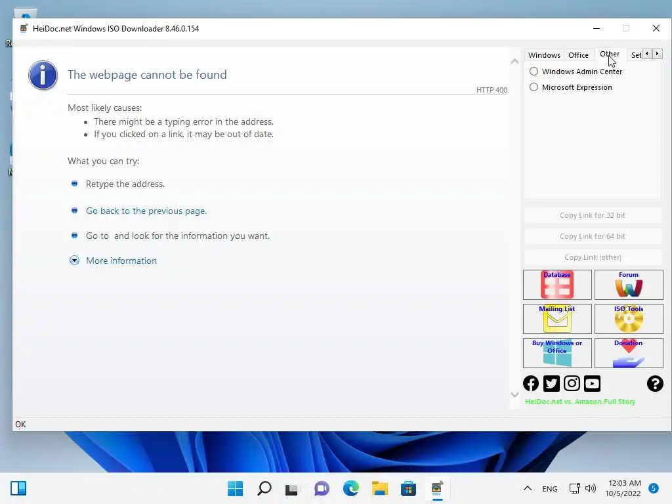Open the ISO Tools tile
672x504 pixels.
coord(629,319)
